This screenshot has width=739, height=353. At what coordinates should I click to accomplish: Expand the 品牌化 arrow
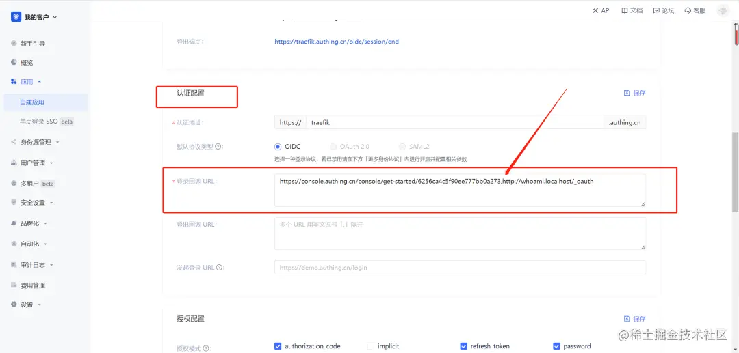point(45,224)
